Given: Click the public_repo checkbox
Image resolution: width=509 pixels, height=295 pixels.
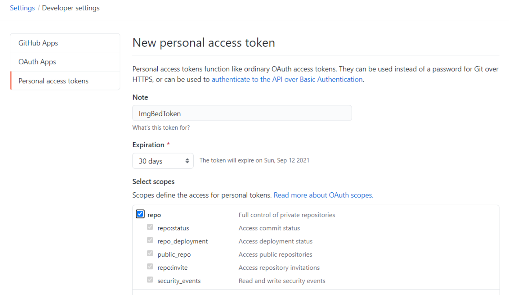Looking at the screenshot, I should (x=150, y=253).
